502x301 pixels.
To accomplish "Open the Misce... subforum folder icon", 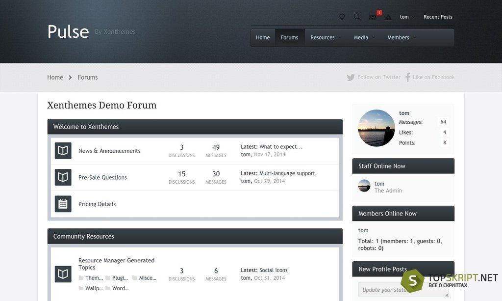I will click(x=135, y=278).
